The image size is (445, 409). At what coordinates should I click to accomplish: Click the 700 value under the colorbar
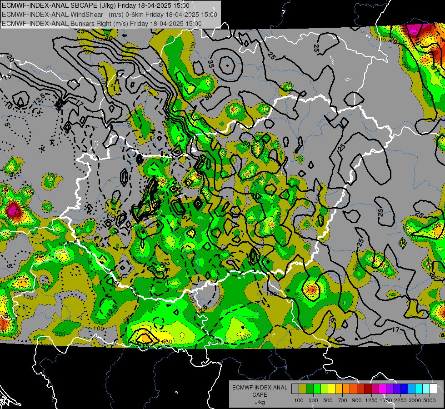coord(343,400)
